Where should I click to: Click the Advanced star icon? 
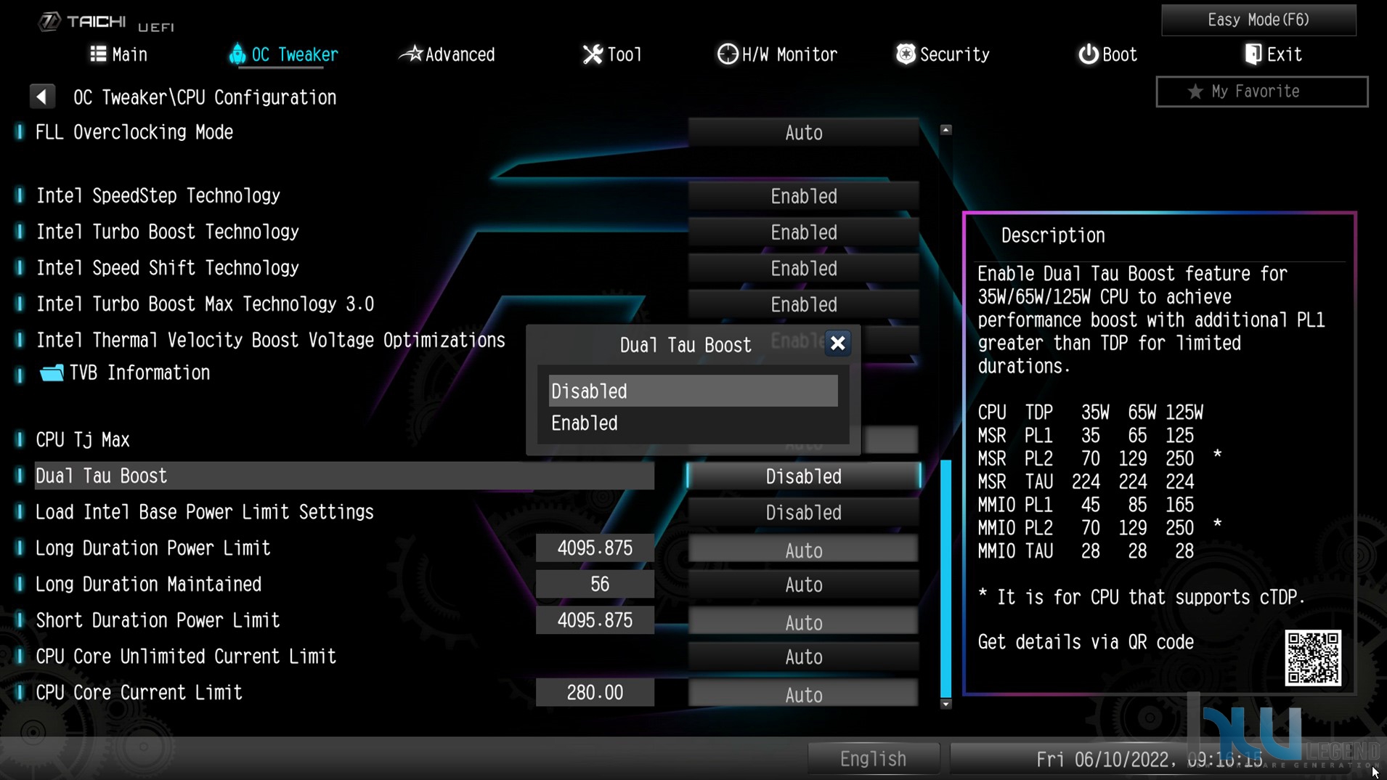click(x=411, y=54)
